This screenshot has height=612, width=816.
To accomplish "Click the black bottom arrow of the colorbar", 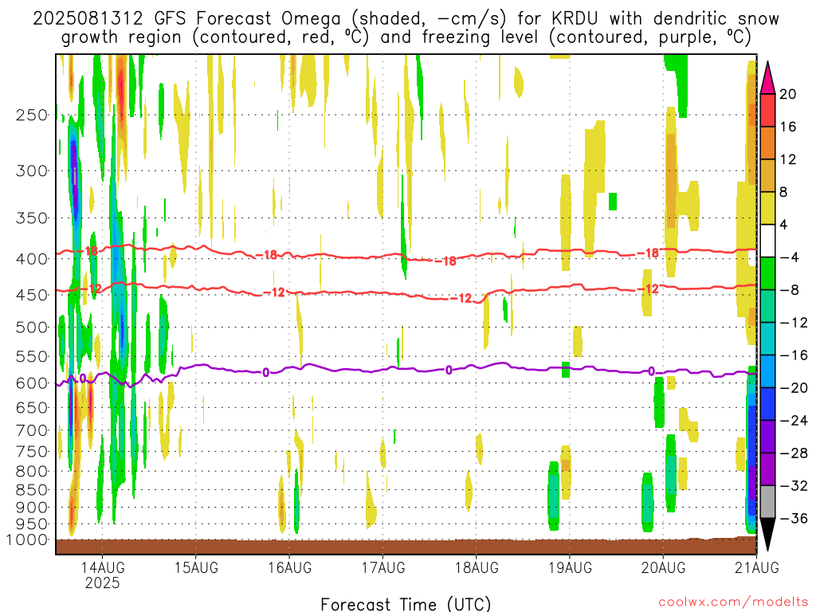I will 767,535.
